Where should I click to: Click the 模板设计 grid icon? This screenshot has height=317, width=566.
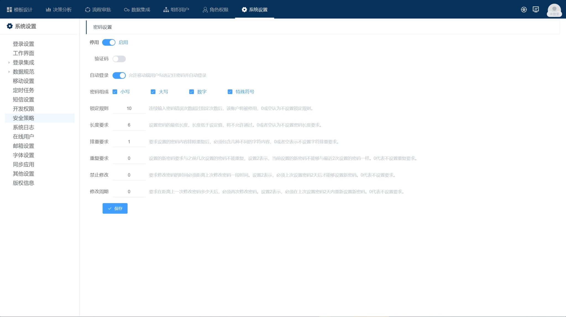pos(9,10)
